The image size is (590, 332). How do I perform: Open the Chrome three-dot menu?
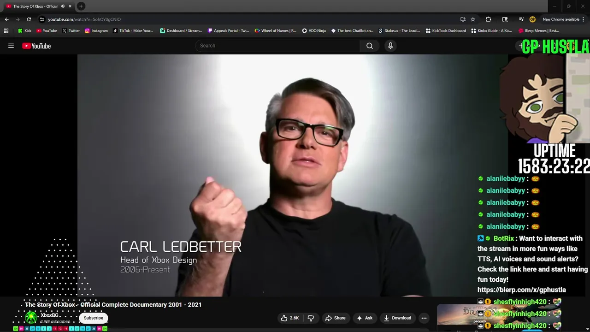(583, 19)
